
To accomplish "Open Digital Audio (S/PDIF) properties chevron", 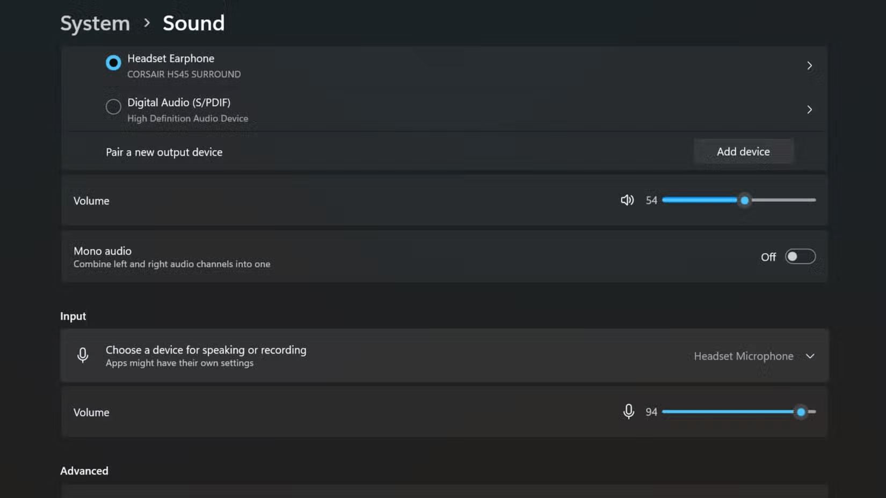I will point(809,109).
